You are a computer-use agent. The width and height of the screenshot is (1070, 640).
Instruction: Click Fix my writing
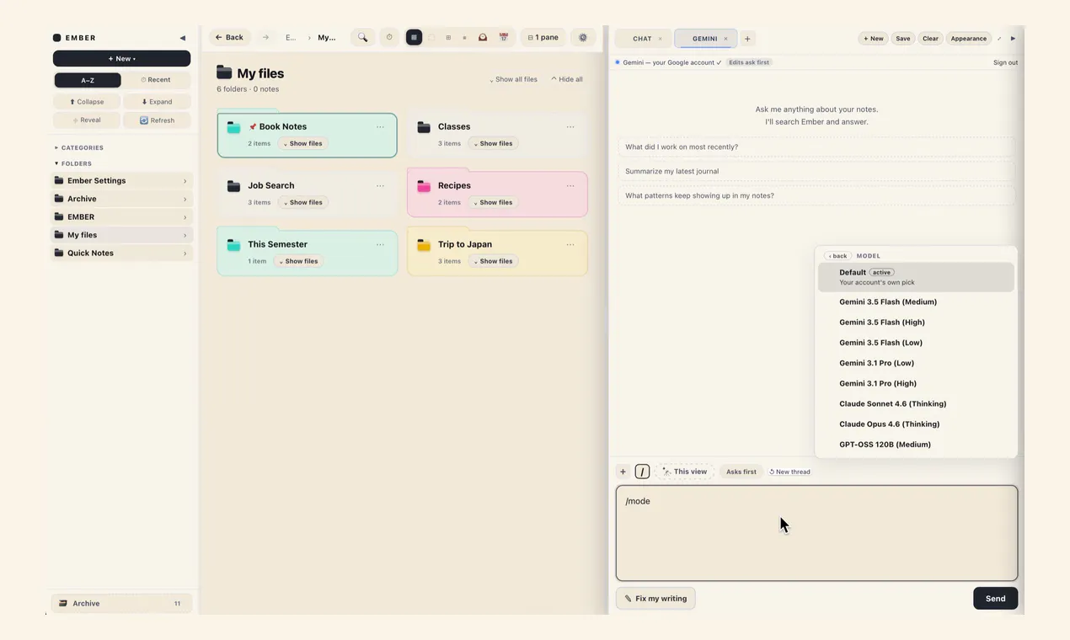pyautogui.click(x=655, y=599)
